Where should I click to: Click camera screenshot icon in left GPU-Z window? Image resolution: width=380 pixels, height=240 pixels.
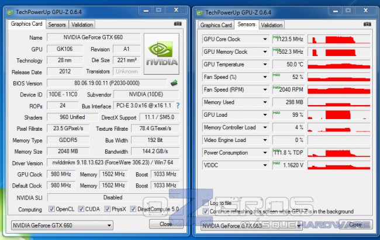pos(178,23)
